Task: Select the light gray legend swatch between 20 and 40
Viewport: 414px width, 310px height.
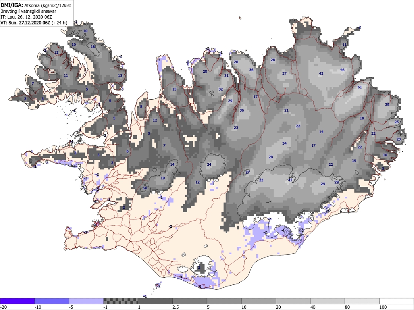Action: click(x=293, y=301)
